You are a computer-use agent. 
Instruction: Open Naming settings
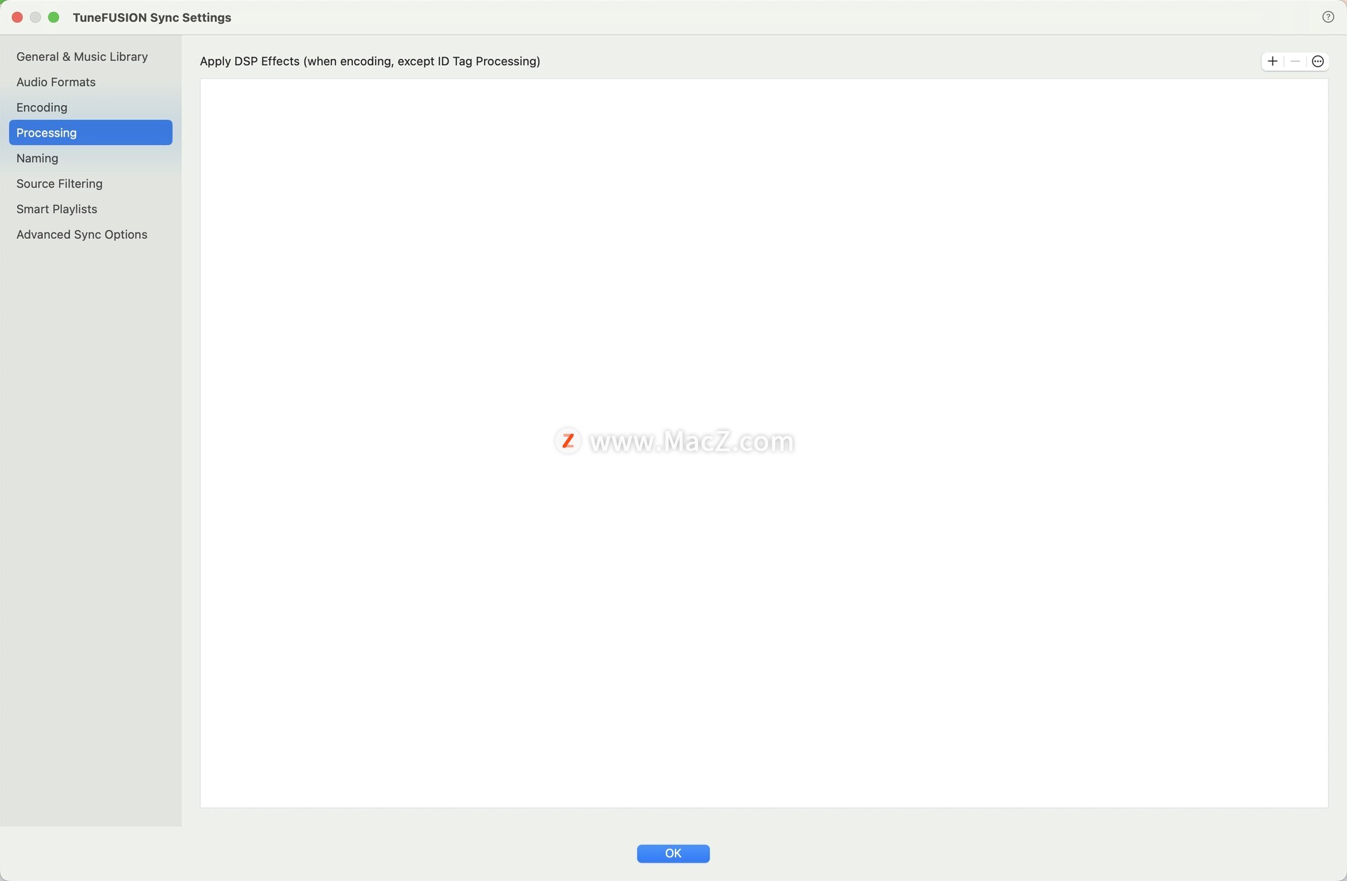[91, 158]
